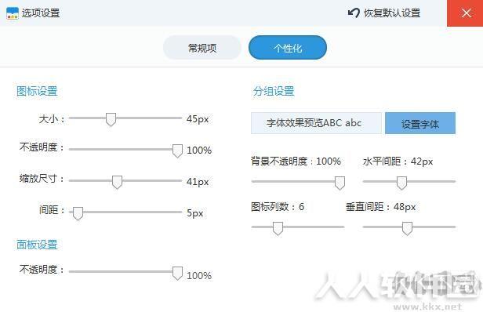Click the restore defaults arrow icon
This screenshot has height=312, width=483.
point(354,13)
